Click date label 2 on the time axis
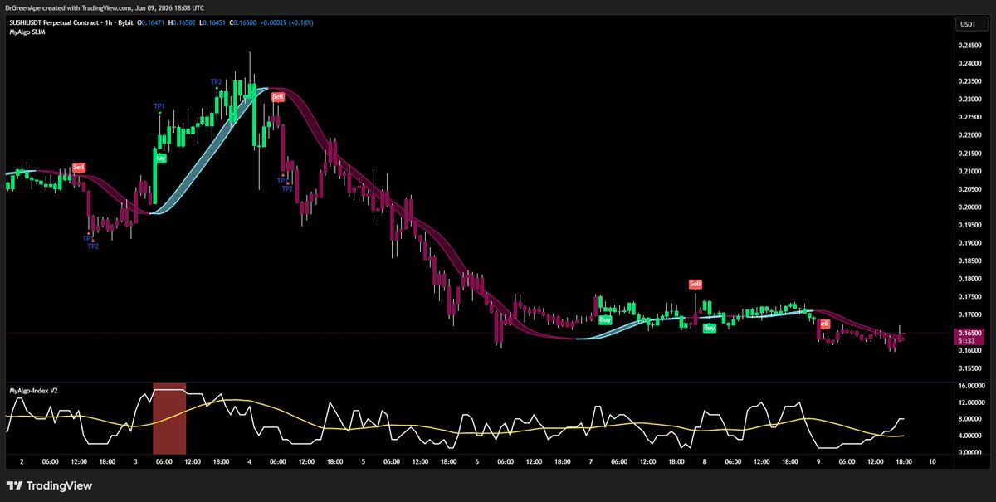Image resolution: width=996 pixels, height=502 pixels. coord(22,461)
